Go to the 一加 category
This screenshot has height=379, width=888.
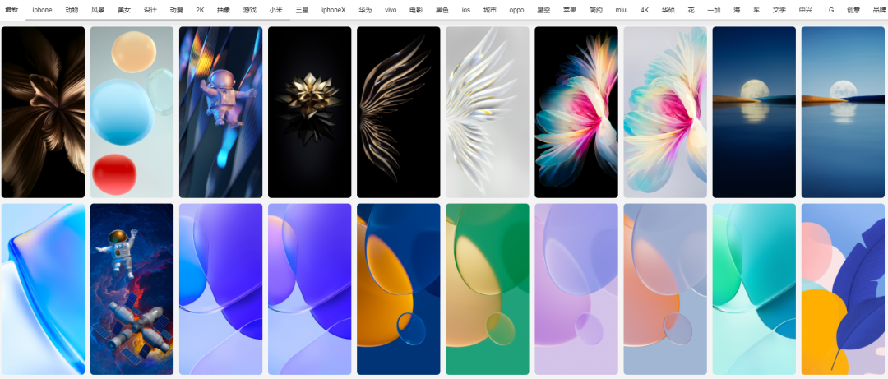715,10
